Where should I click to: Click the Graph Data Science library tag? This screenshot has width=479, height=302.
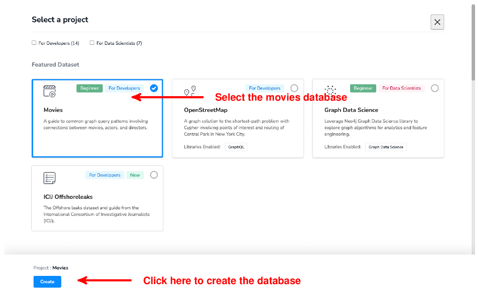tap(386, 147)
